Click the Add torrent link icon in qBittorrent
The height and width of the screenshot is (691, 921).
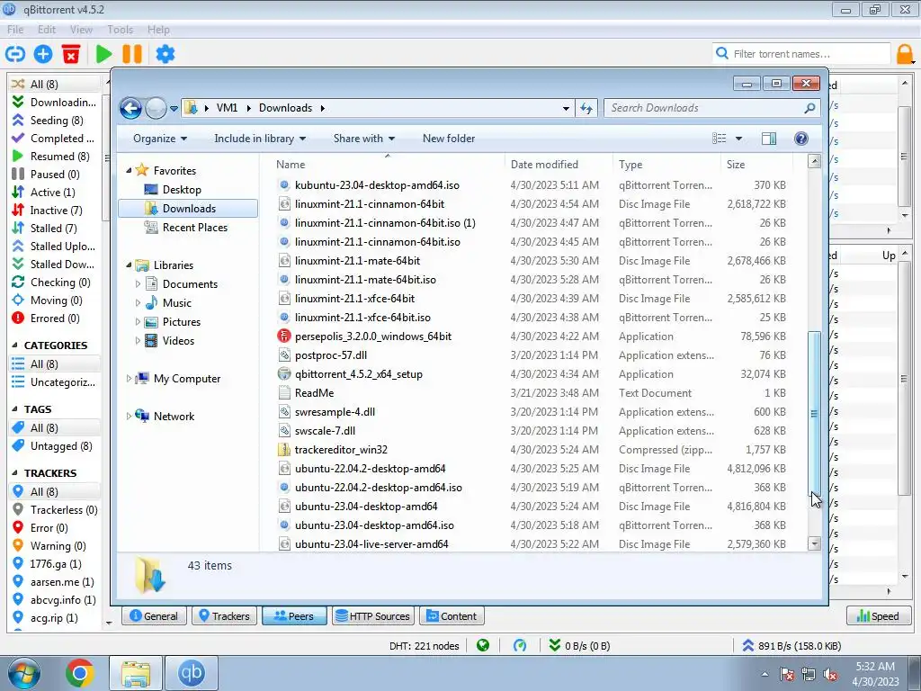(15, 54)
